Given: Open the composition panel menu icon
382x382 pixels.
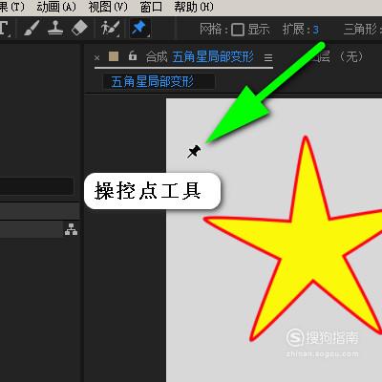Looking at the screenshot, I should [268, 57].
